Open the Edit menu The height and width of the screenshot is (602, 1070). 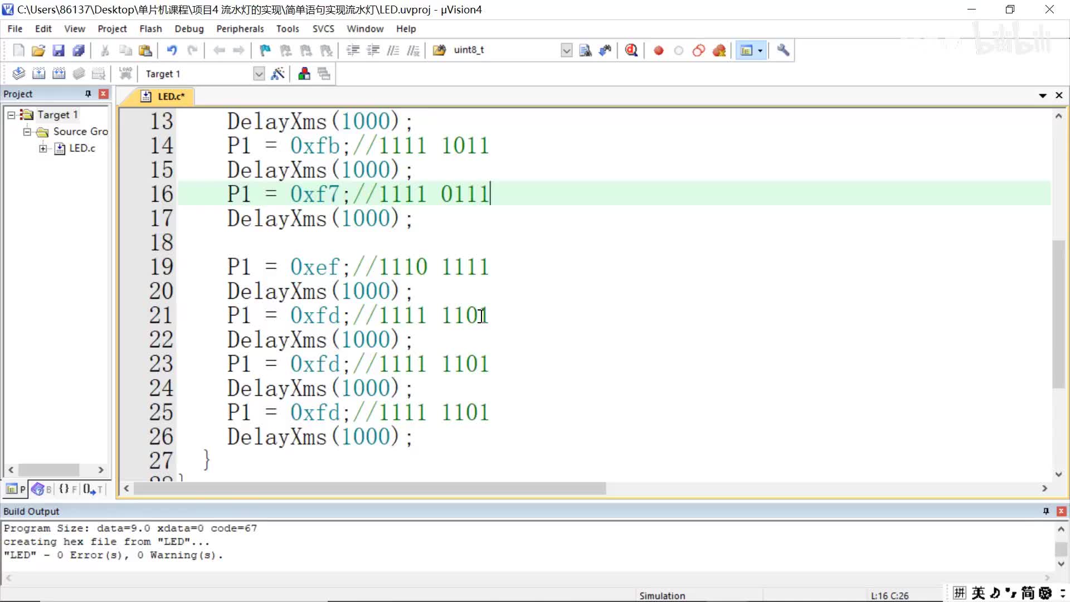click(43, 28)
